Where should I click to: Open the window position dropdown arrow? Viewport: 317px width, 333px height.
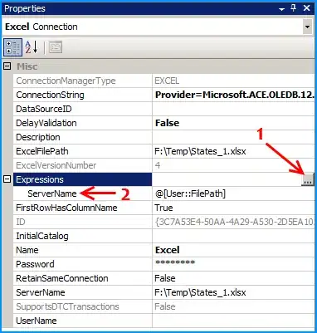281,9
